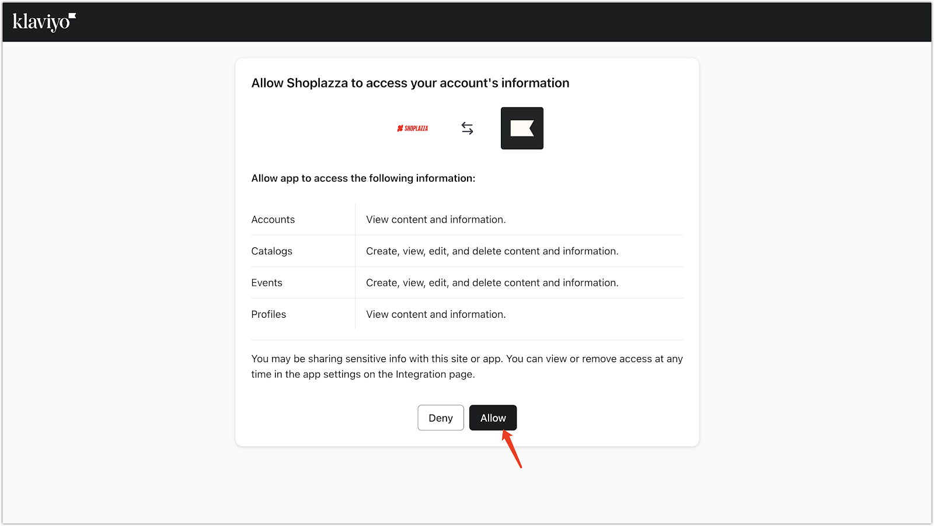Click the 'Allow Shoplazza to access' heading

(410, 83)
